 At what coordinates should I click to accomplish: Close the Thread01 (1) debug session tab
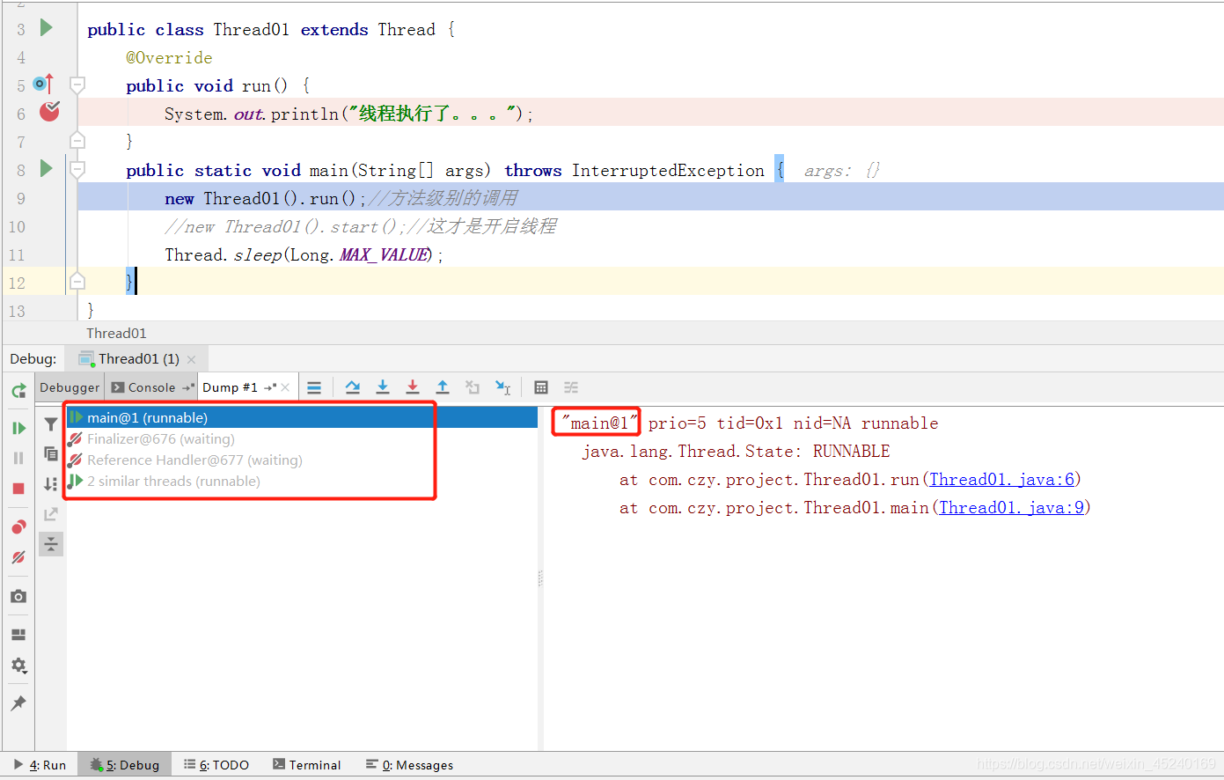(192, 359)
